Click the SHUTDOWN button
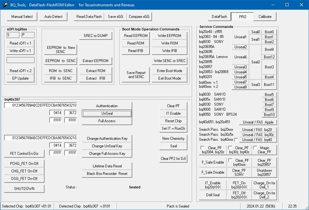 pyautogui.click(x=24, y=188)
